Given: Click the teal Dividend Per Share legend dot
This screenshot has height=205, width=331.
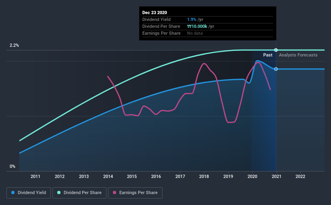Looking at the screenshot, I should pos(59,192).
